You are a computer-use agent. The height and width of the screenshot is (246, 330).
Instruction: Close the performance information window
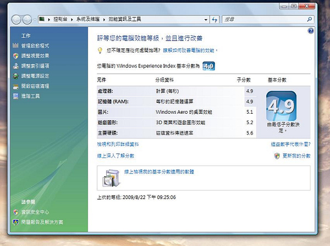[307, 6]
